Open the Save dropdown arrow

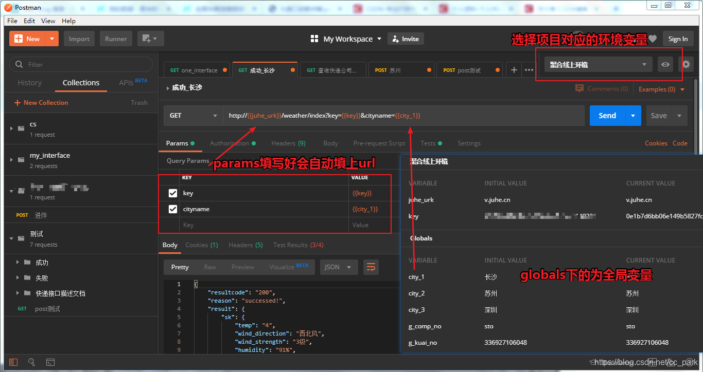679,116
